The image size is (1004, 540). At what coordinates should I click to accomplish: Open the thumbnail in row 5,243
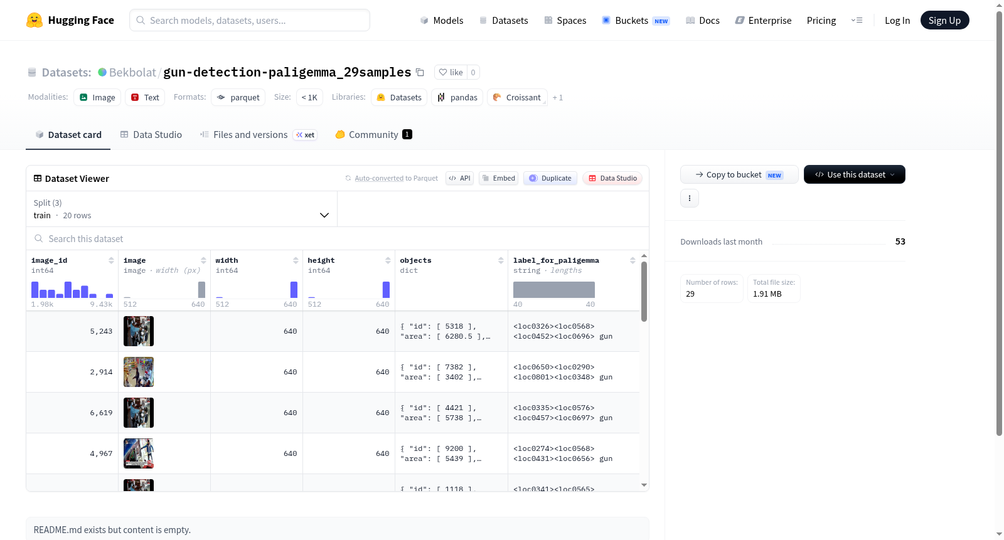tap(139, 331)
